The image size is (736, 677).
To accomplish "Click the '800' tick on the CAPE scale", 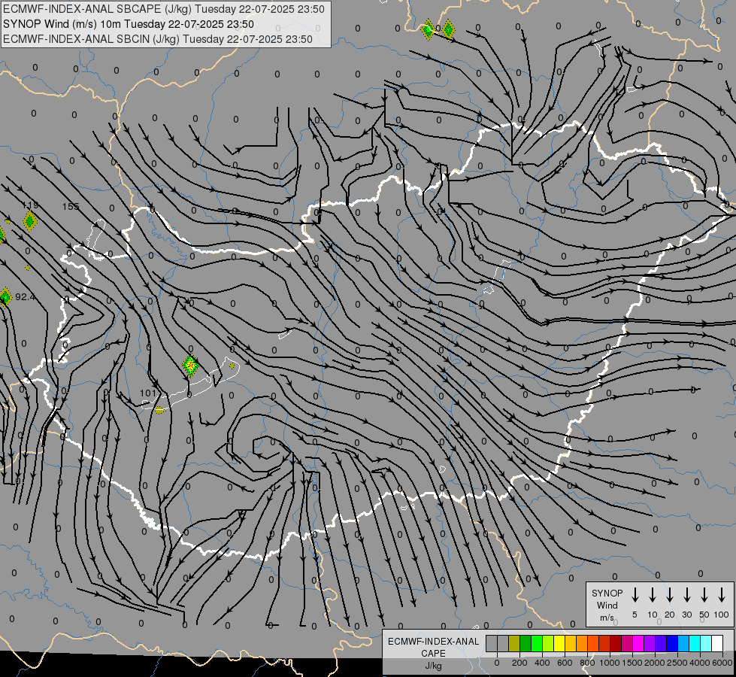I will 587,663.
